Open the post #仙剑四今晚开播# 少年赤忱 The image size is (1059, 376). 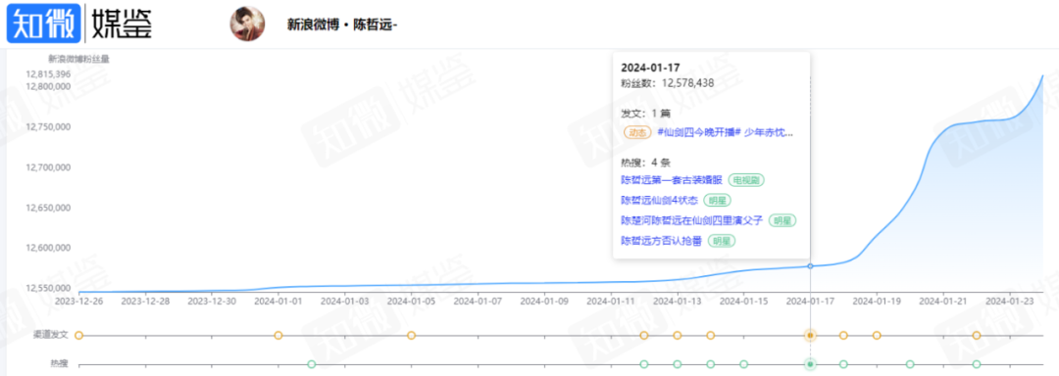pos(725,132)
